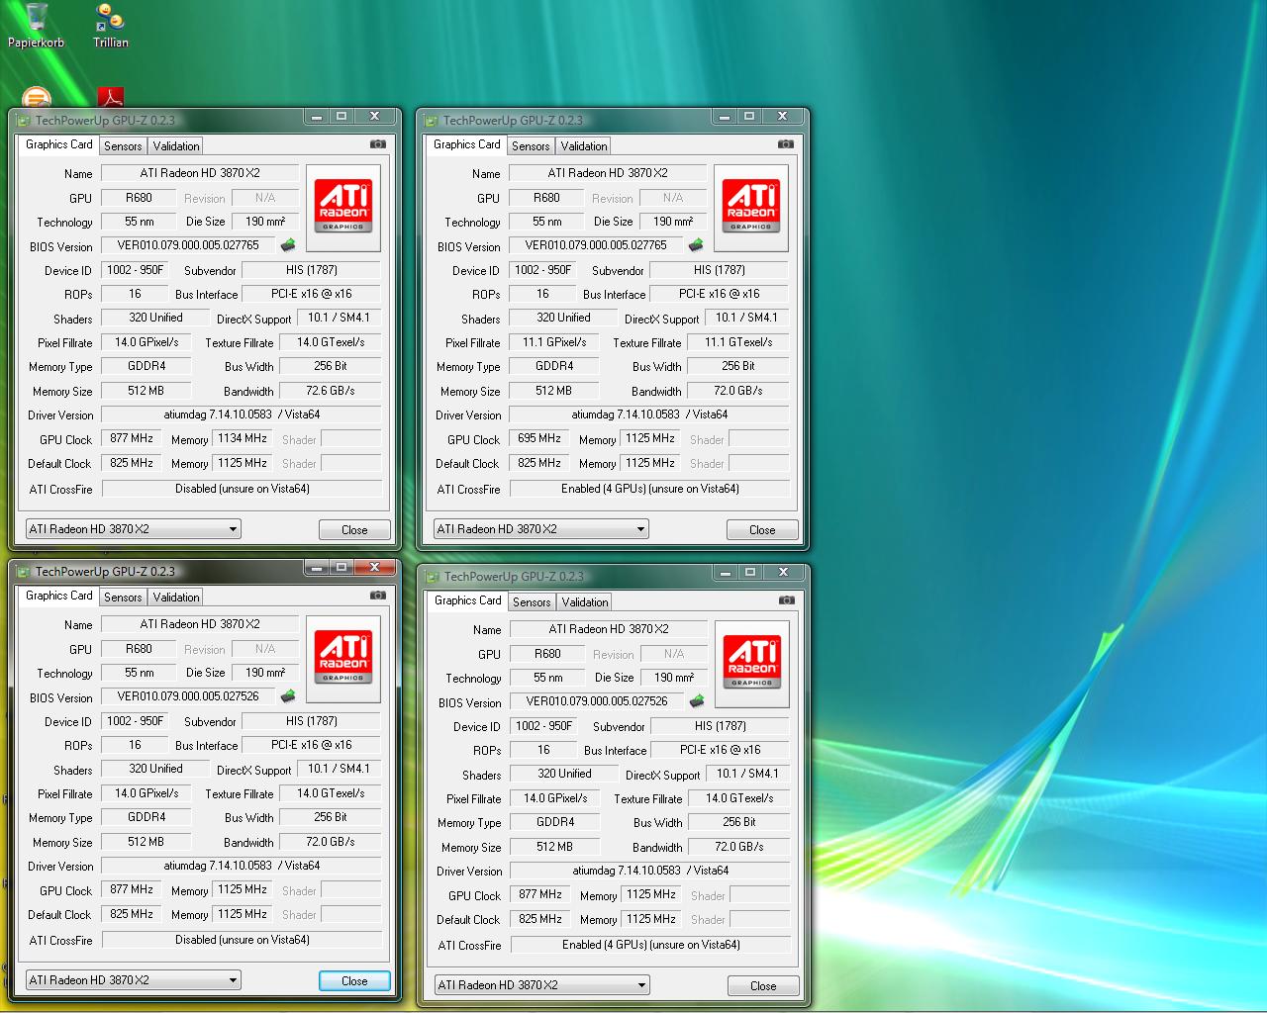The height and width of the screenshot is (1013, 1267).
Task: Switch to Sensors tab in lower-left GPU-Z window
Action: click(x=123, y=598)
